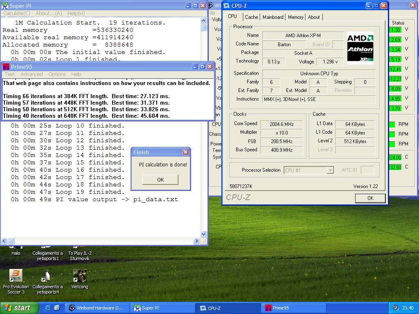Screen dimensions: 419x314
Task: Click the Bus Speed value 400.9 MHz
Action: [282, 150]
